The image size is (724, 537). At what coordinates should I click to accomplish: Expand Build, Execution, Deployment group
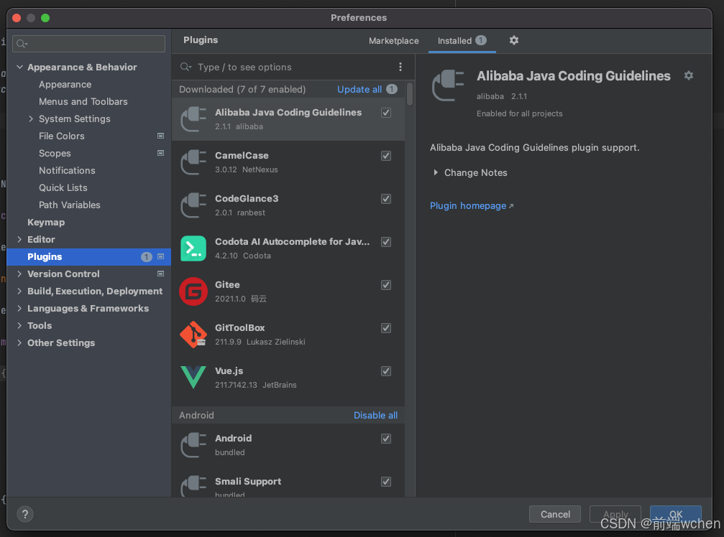19,291
